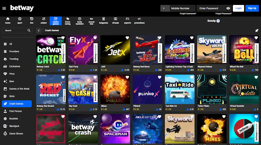Viewport: 261px width, 145px height.
Task: Select Prive in sidebar
Action: coord(17,74)
